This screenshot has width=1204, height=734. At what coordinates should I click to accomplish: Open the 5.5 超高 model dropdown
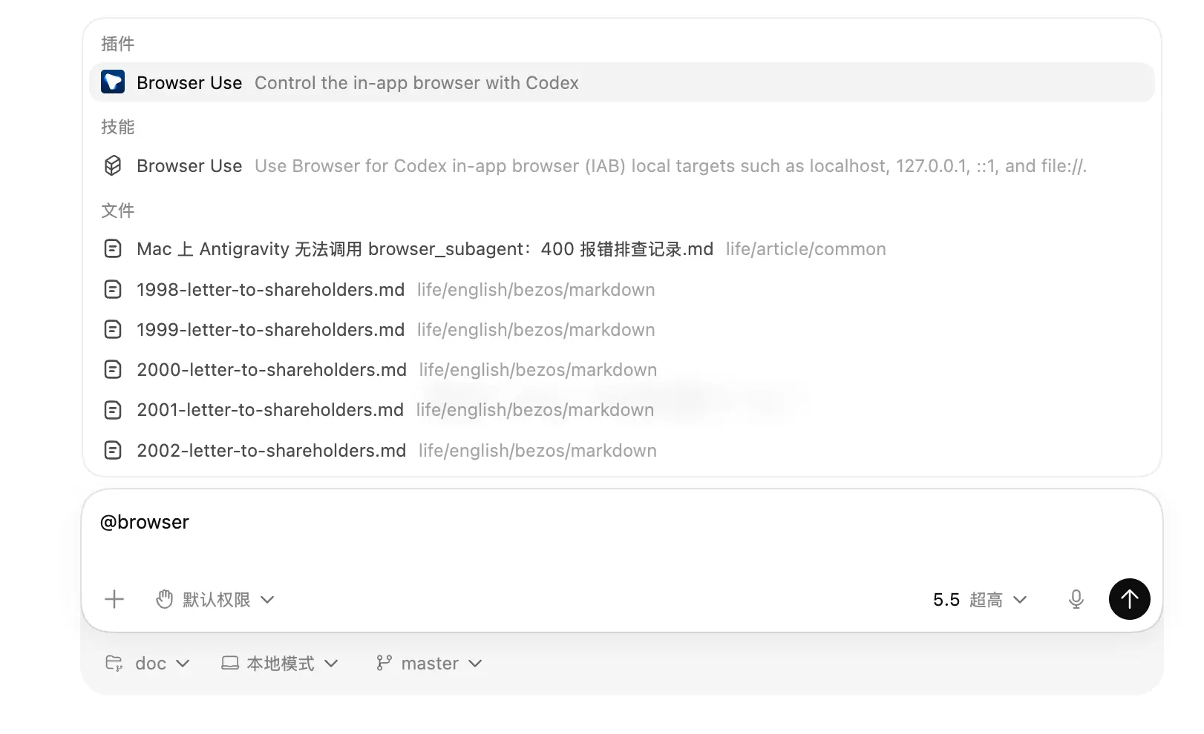click(x=980, y=599)
